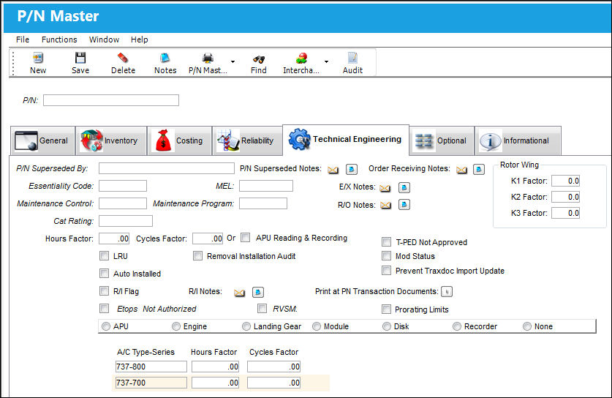Open the Audit toolbar icon
The height and width of the screenshot is (398, 612).
pos(352,58)
